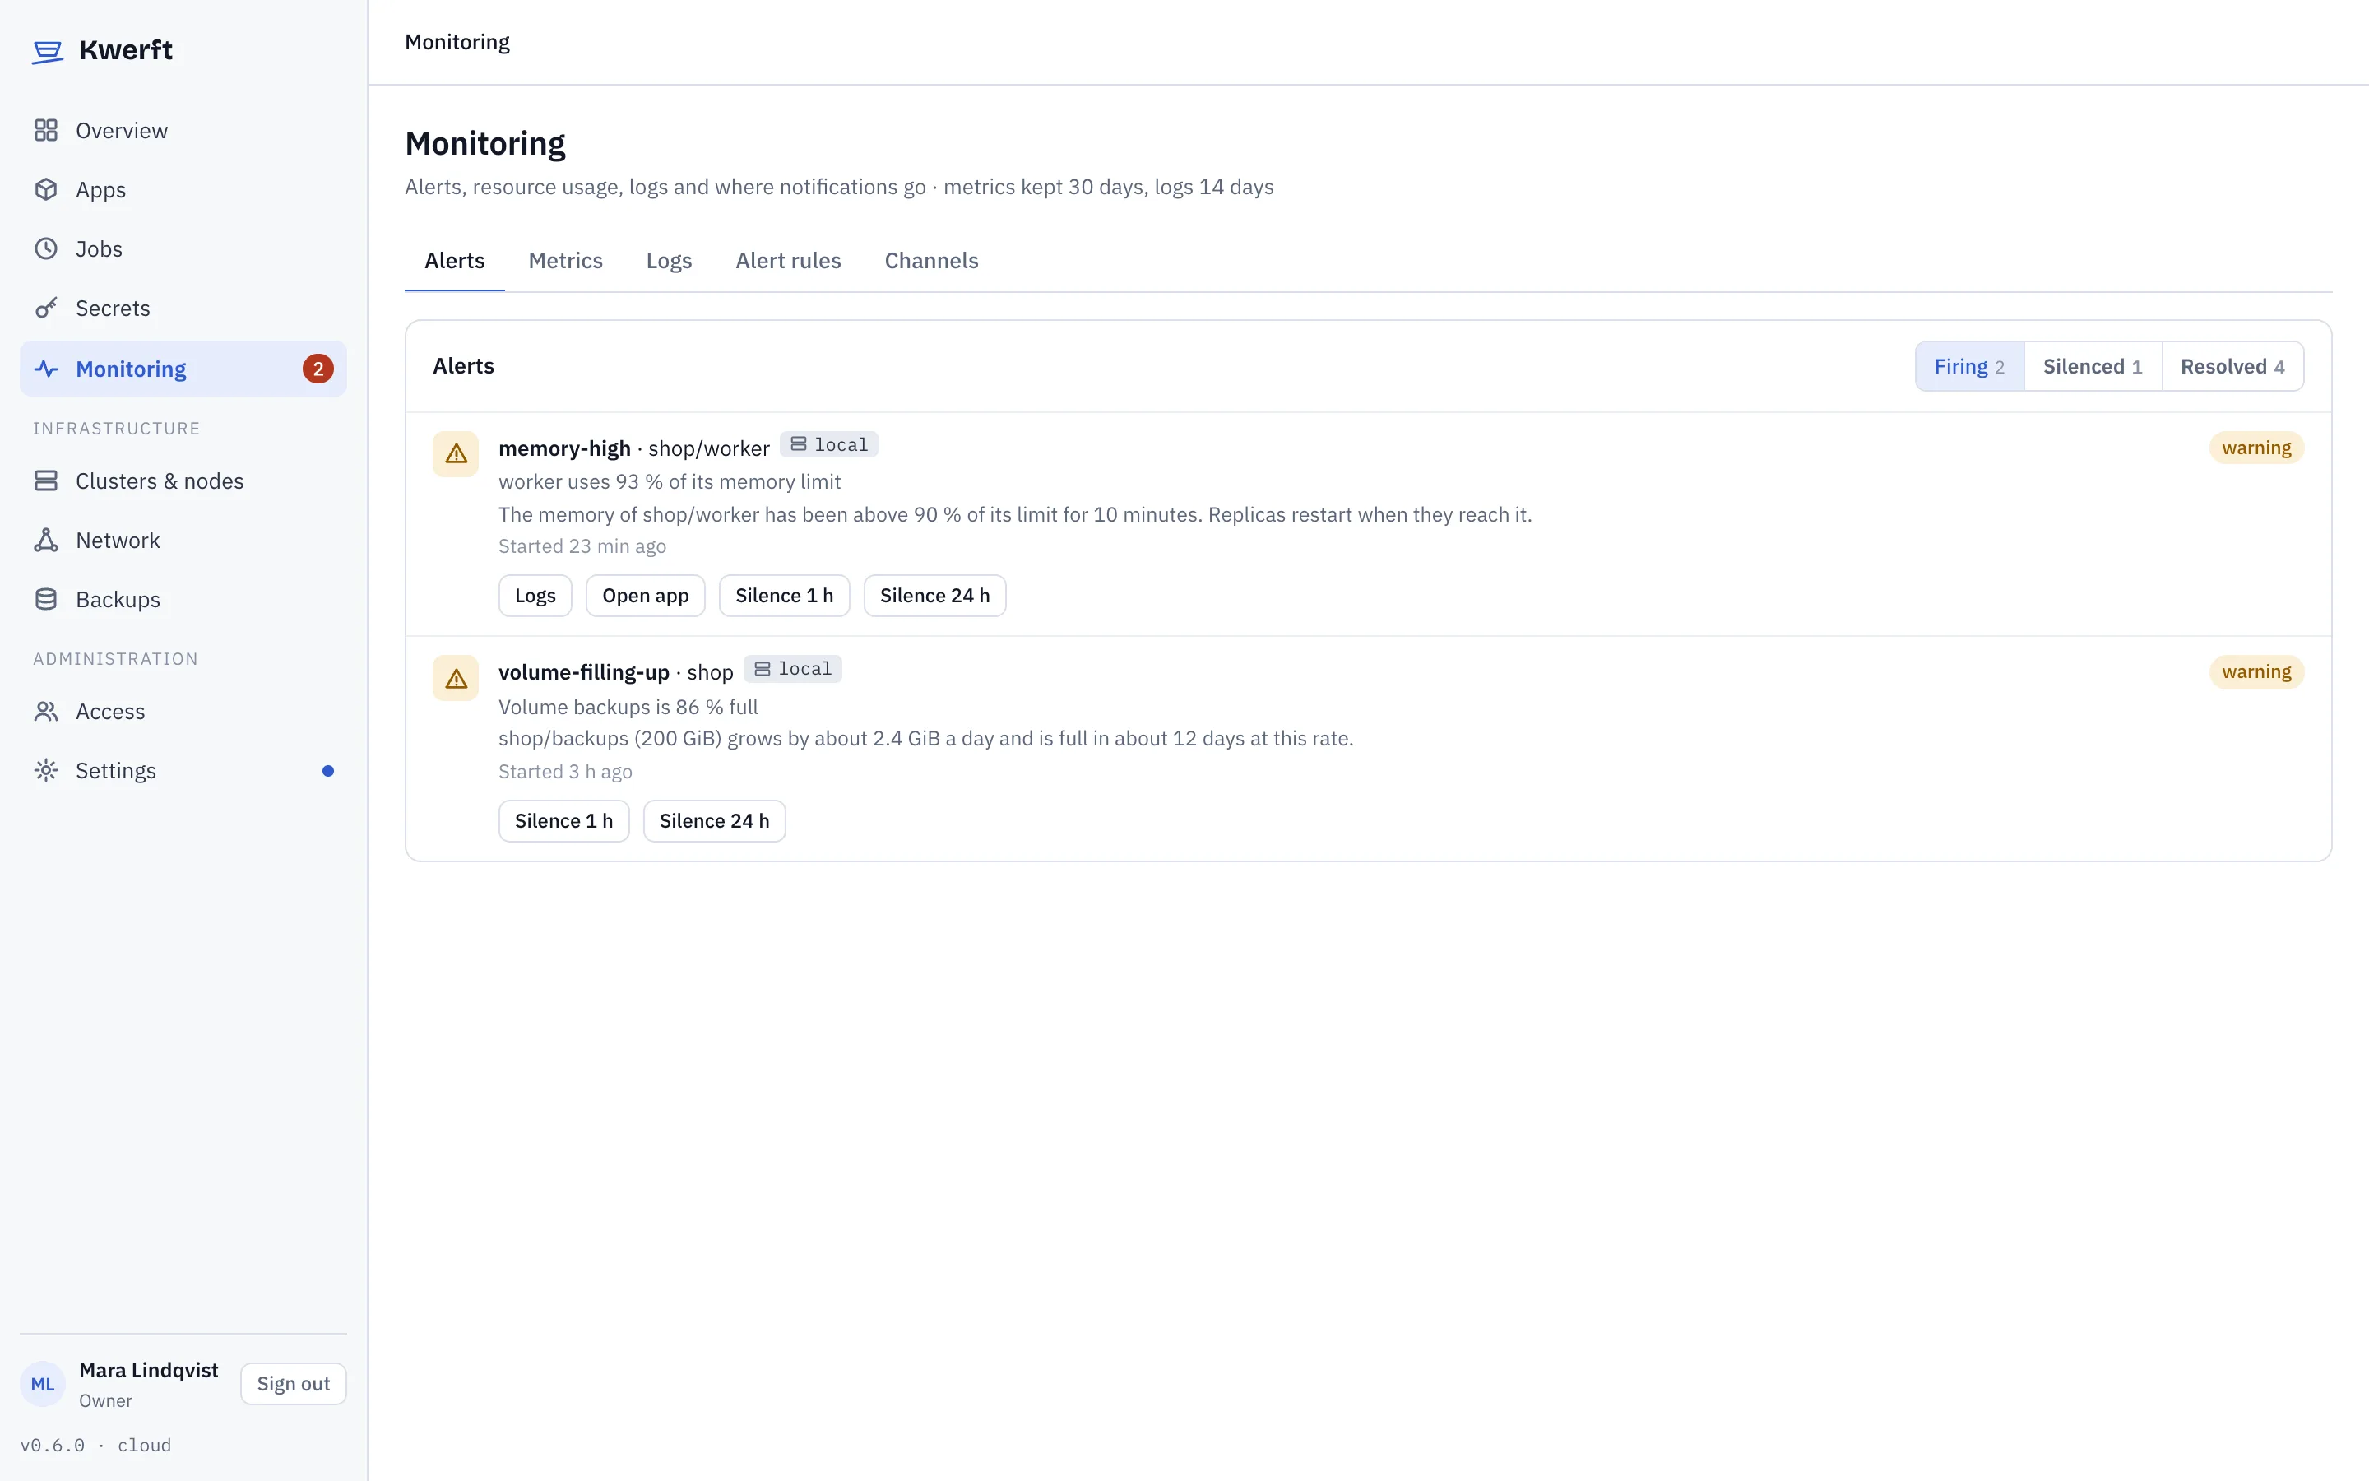Silence volume-filling-up alert for 1 h
The height and width of the screenshot is (1481, 2369).
pyautogui.click(x=563, y=821)
